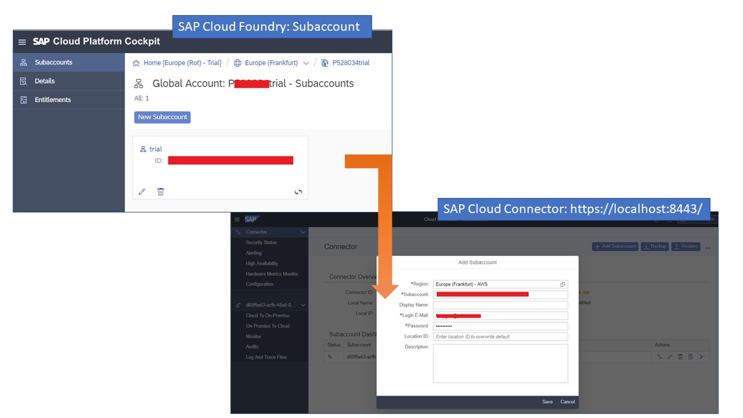Expand the Europe (Frankfurt) region dropdown
Viewport: 743px width, 418px height.
(306, 63)
